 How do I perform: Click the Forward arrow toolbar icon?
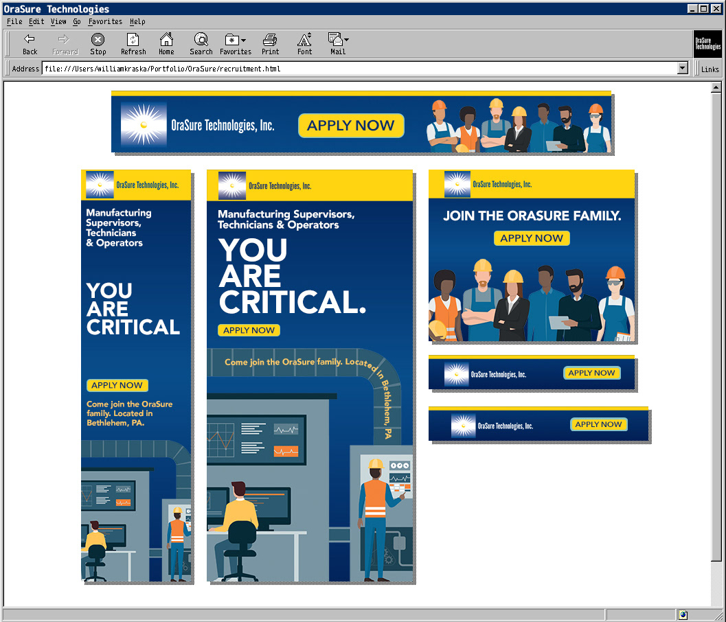64,39
